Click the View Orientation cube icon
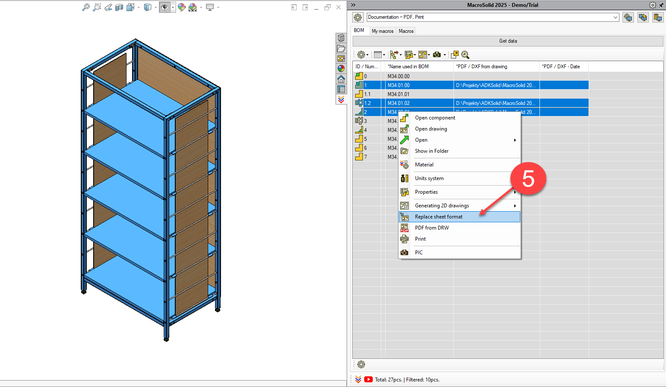Screen dimensions: 666x387 pyautogui.click(x=131, y=7)
